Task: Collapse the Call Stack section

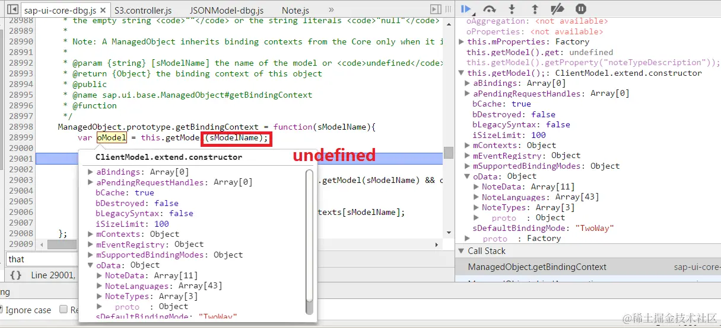Action: tap(462, 251)
